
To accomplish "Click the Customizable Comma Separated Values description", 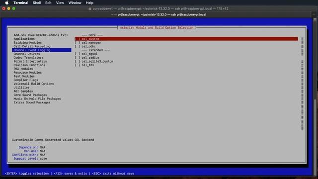I will coord(53,140).
